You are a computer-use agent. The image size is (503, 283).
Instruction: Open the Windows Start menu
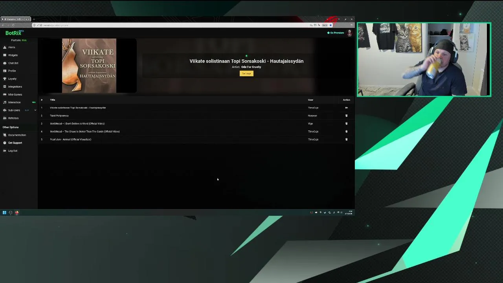4,213
